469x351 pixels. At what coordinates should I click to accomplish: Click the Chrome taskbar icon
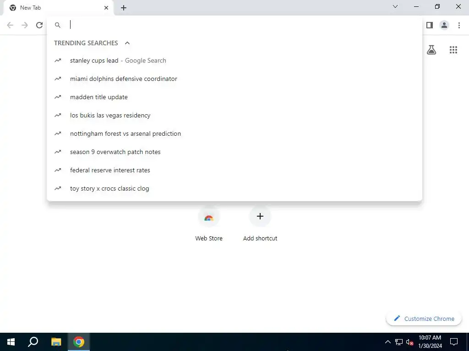click(x=79, y=342)
